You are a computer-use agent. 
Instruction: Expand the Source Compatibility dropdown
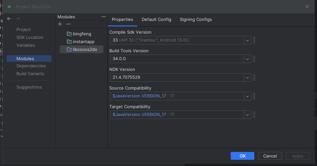[247, 96]
